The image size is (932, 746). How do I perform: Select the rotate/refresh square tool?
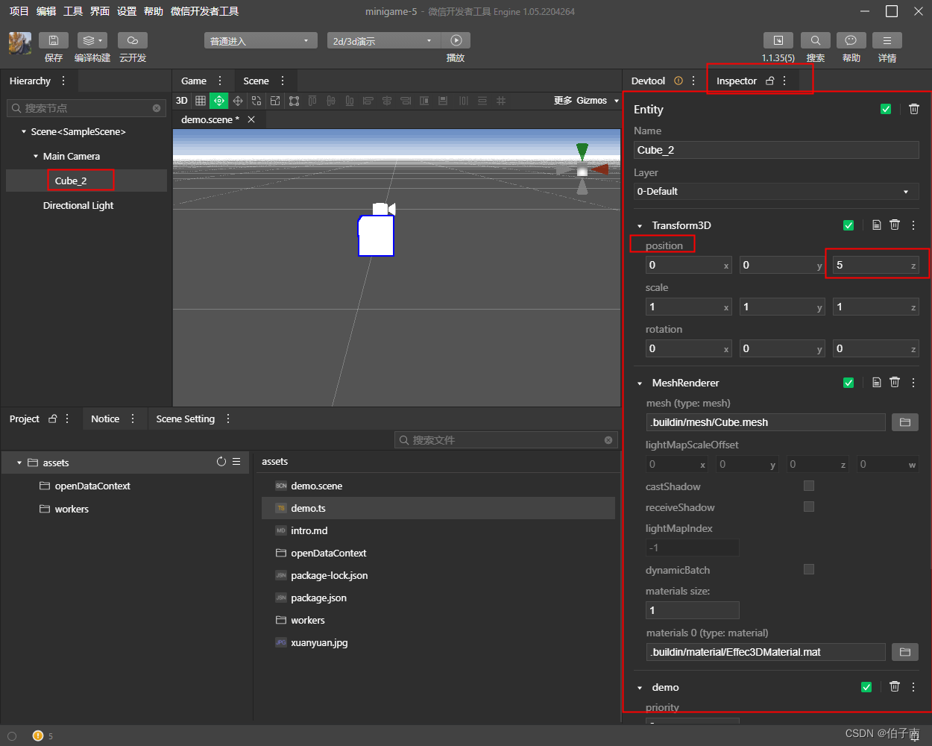pos(256,101)
